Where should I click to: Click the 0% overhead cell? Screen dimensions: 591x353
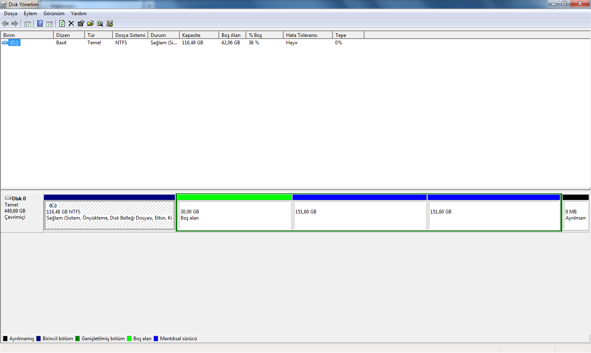339,43
